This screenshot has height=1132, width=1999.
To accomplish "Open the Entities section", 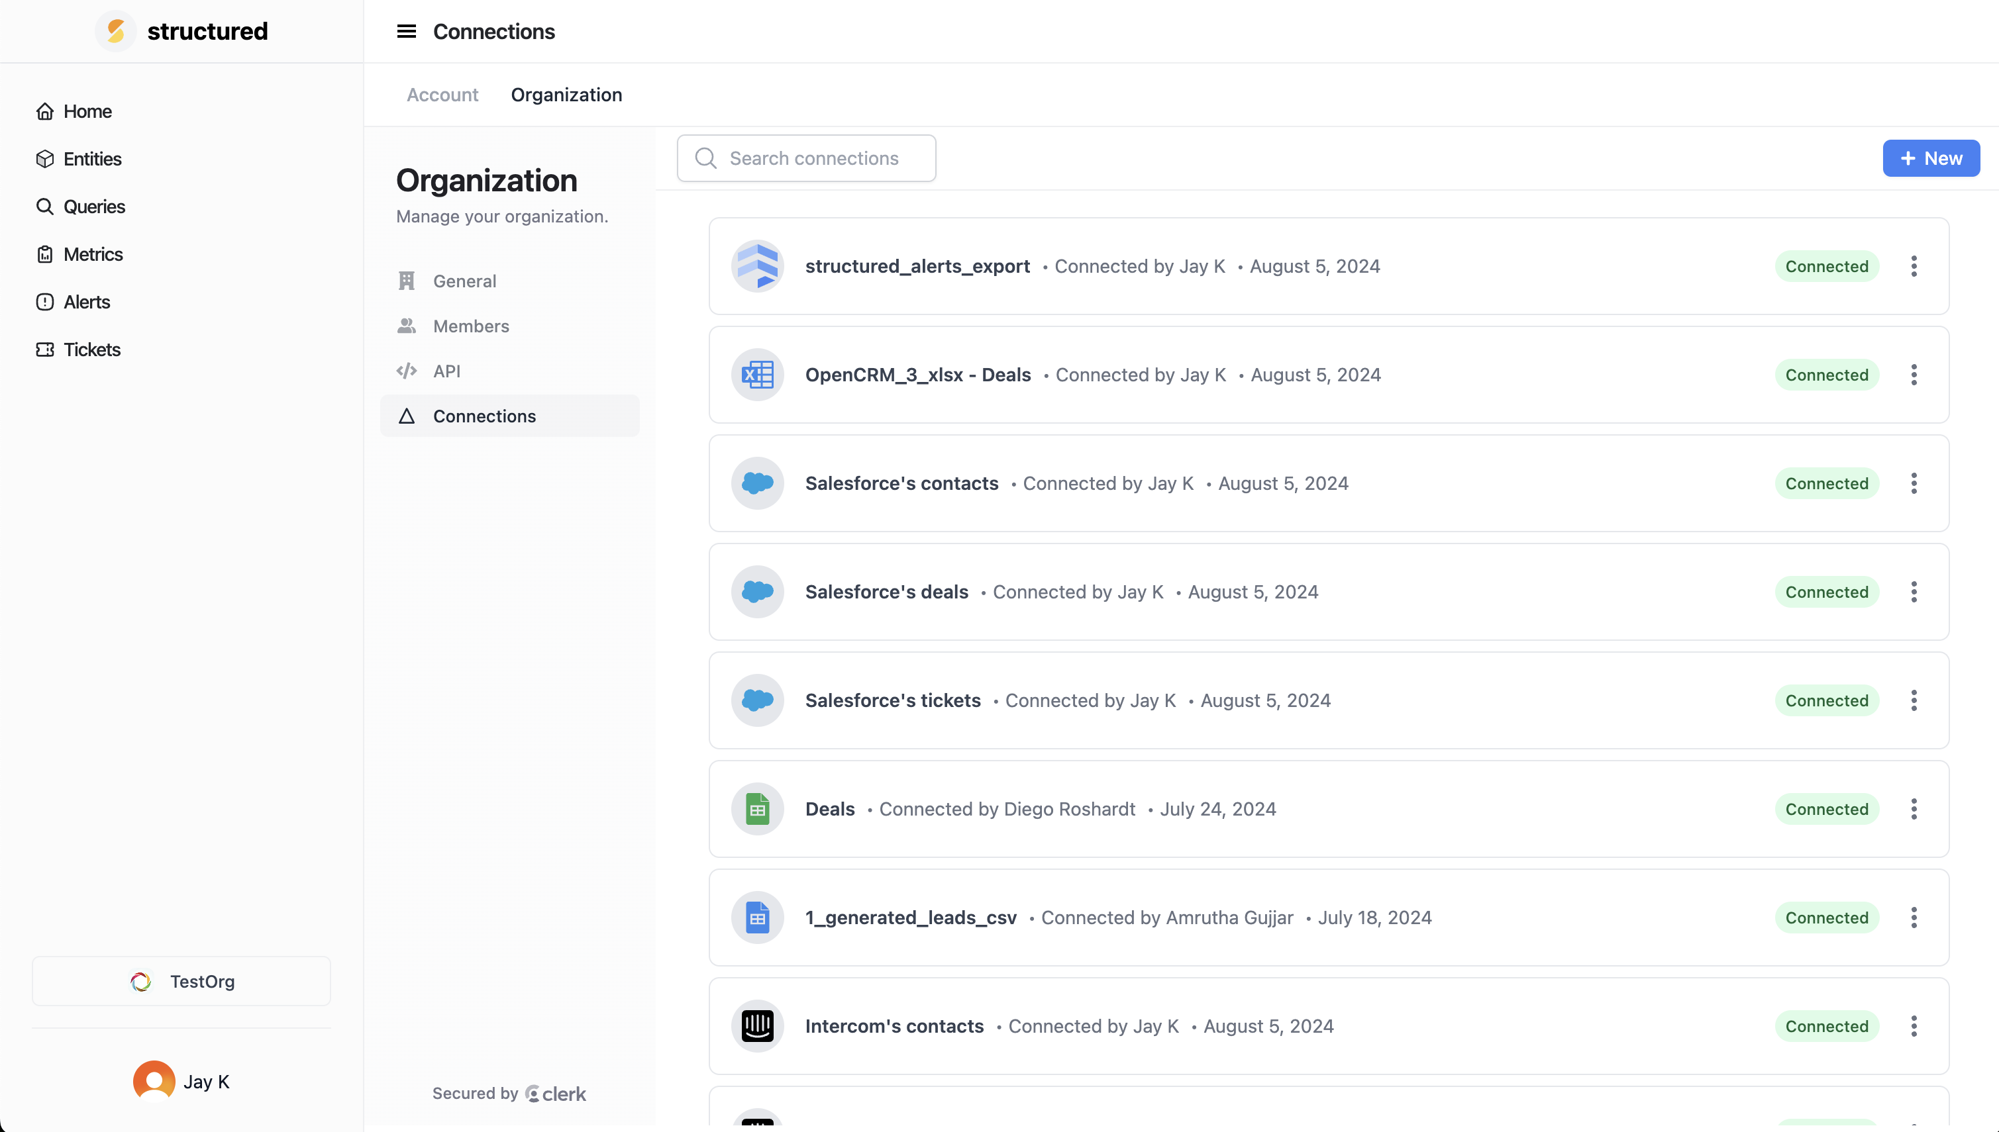I will (92, 158).
